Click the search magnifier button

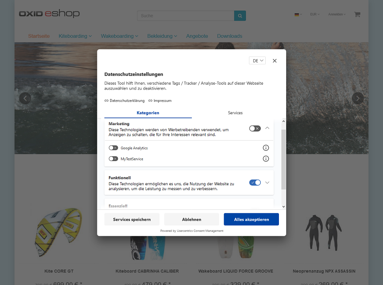[x=240, y=15]
